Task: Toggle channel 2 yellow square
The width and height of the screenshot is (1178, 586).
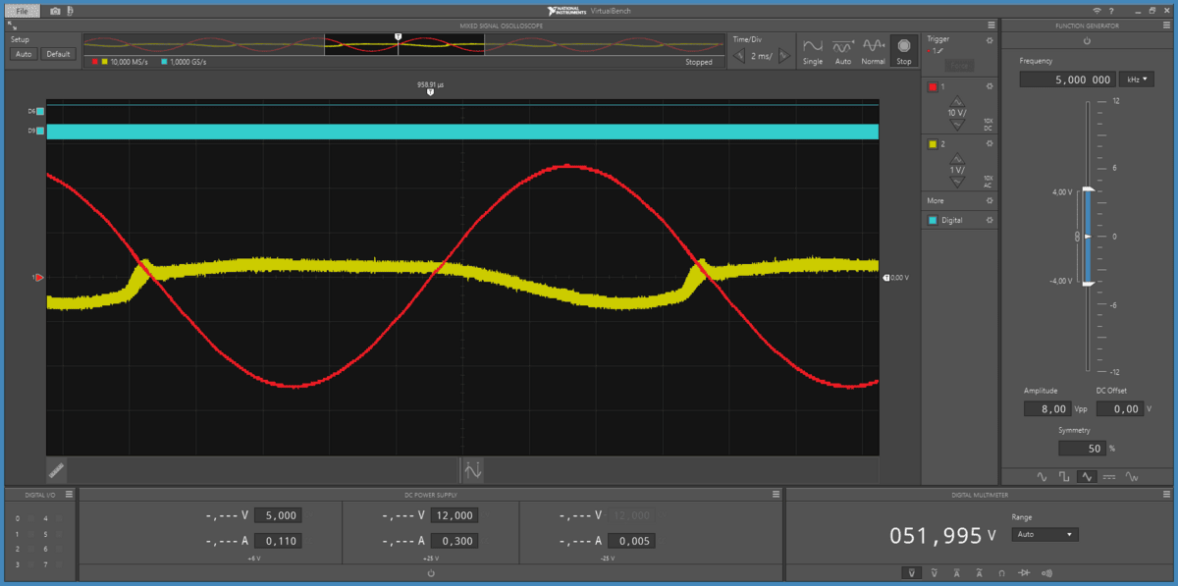Action: [x=933, y=144]
